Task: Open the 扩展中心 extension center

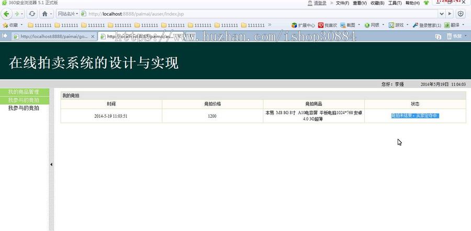Action: pyautogui.click(x=303, y=25)
